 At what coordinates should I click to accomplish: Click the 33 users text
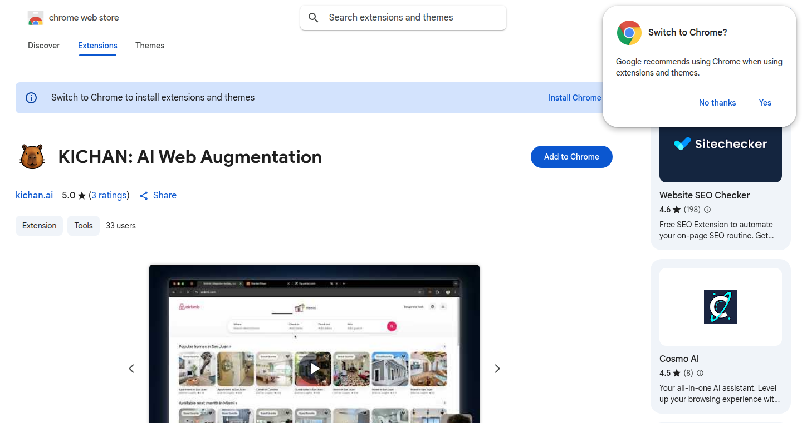point(121,226)
